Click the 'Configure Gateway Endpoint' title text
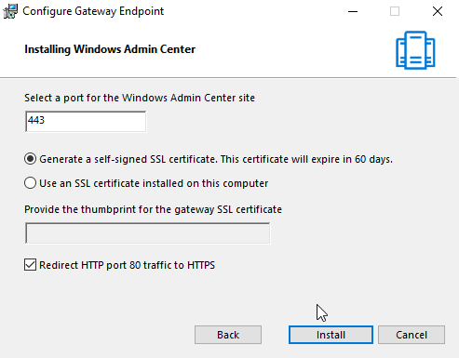 point(93,11)
